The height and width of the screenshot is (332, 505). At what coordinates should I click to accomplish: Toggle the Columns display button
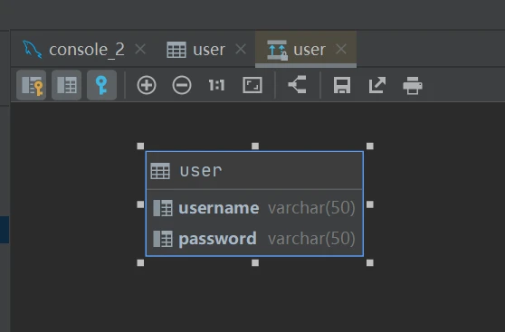click(66, 85)
